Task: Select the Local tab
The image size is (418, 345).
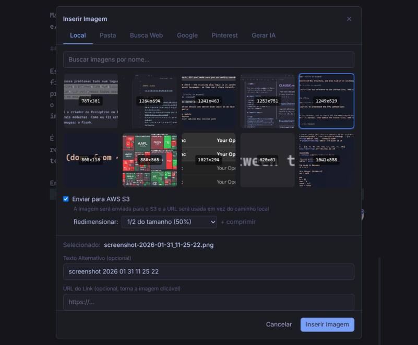Action: pos(78,35)
